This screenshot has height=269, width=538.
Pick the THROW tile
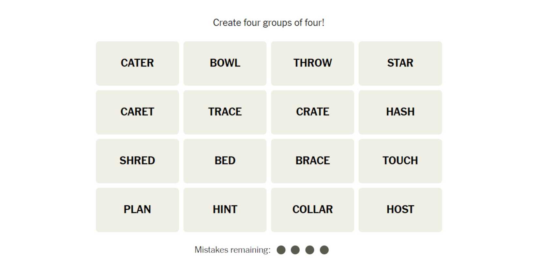[312, 63]
